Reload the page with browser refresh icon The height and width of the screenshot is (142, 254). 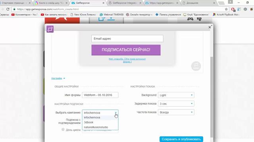point(8,9)
